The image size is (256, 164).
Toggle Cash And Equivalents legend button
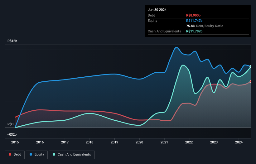[72, 155]
